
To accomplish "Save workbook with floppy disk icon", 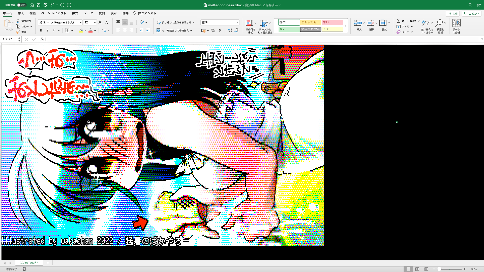I will coord(39,5).
